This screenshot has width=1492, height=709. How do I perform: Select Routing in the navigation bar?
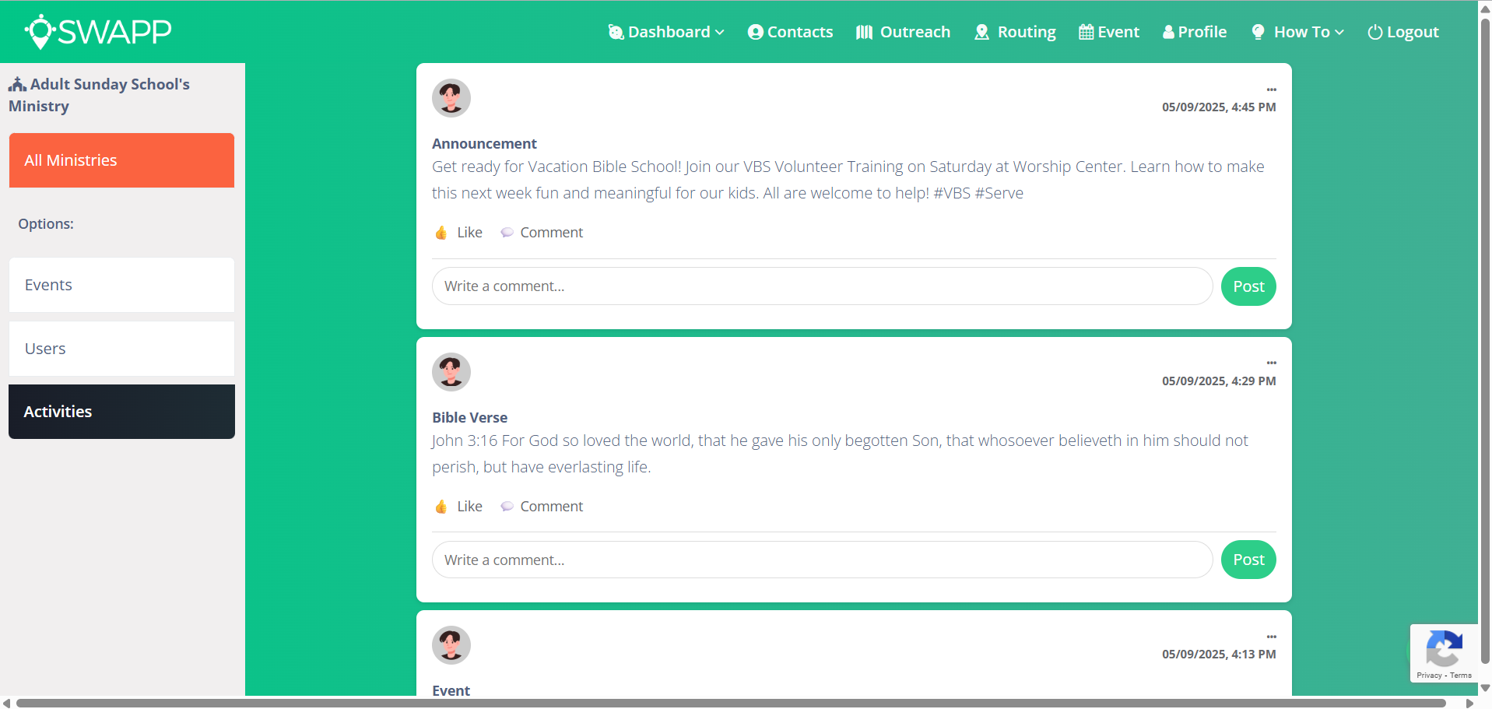[x=1015, y=32]
